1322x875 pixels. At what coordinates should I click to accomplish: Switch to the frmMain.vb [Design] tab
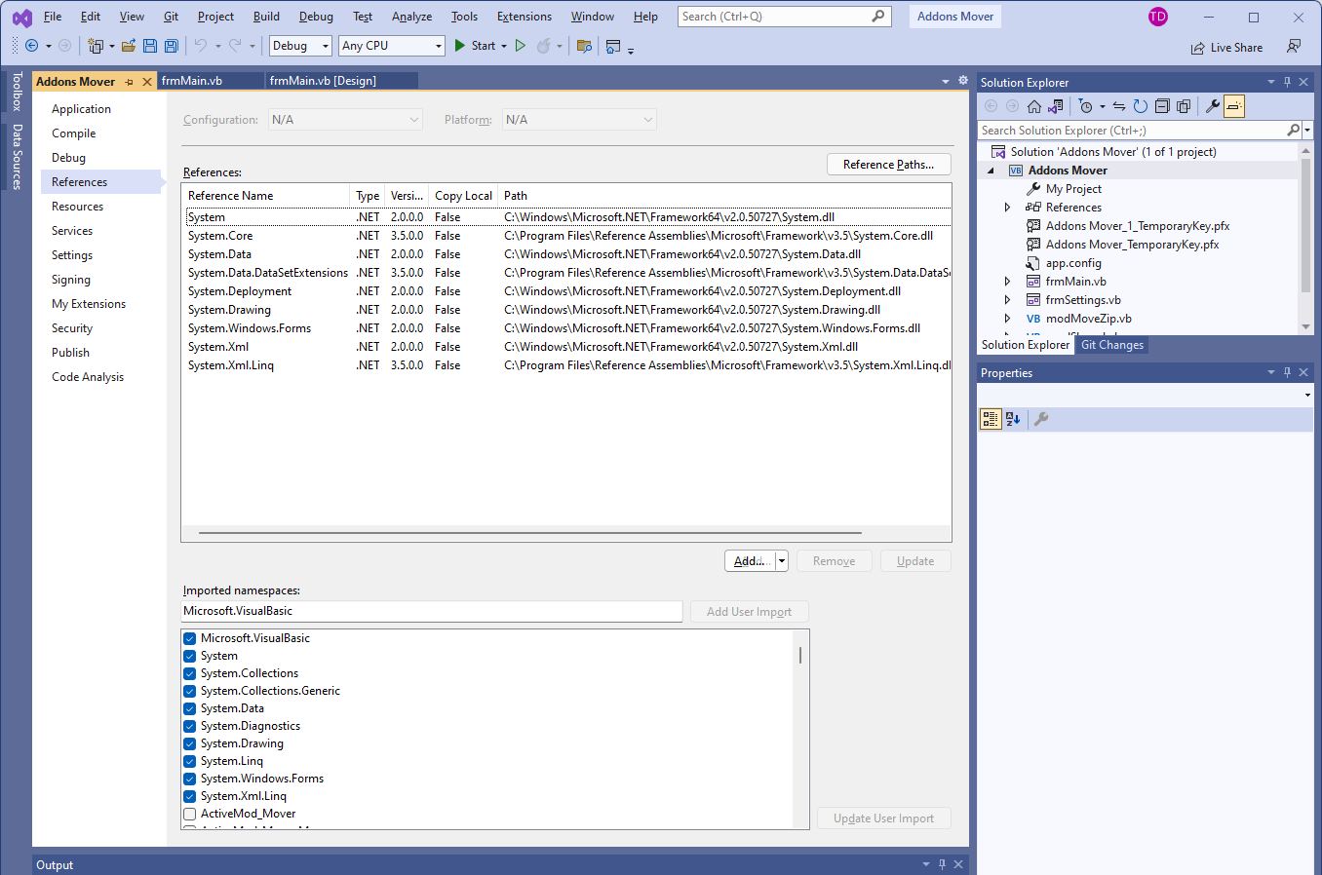(x=323, y=81)
